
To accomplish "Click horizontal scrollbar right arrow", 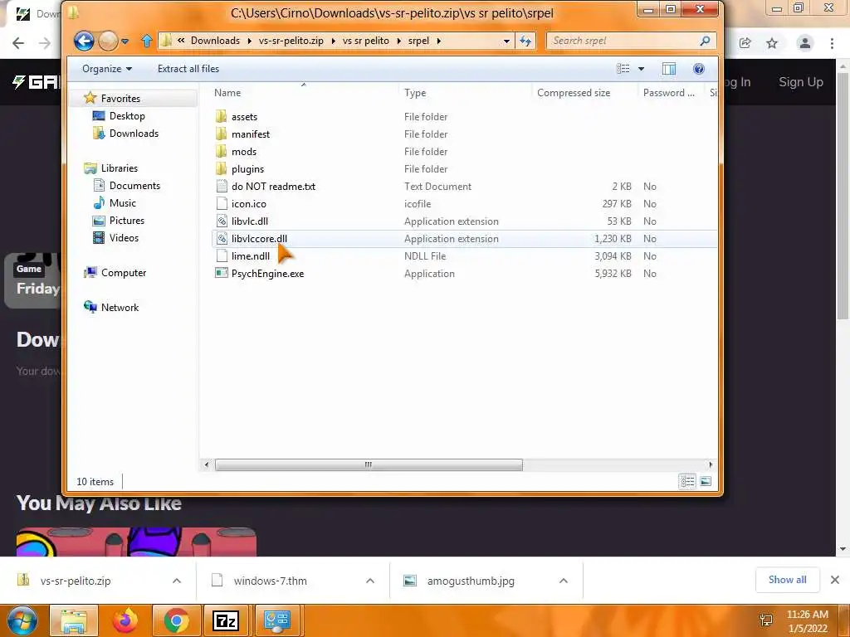I will pyautogui.click(x=711, y=464).
